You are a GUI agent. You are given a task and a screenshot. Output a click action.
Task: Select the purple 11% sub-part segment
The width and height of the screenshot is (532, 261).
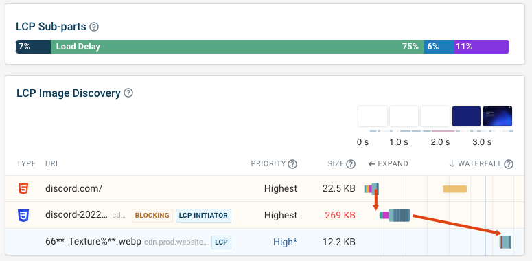pos(482,47)
